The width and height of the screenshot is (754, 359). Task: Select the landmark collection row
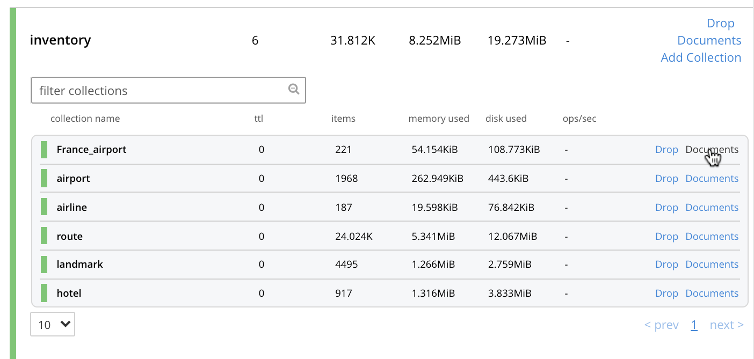pyautogui.click(x=79, y=265)
